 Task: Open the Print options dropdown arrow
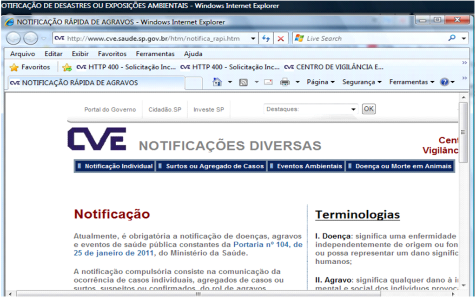tap(297, 82)
